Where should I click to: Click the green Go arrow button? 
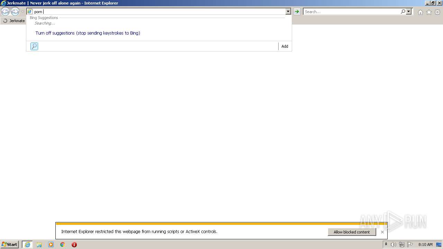(x=297, y=12)
